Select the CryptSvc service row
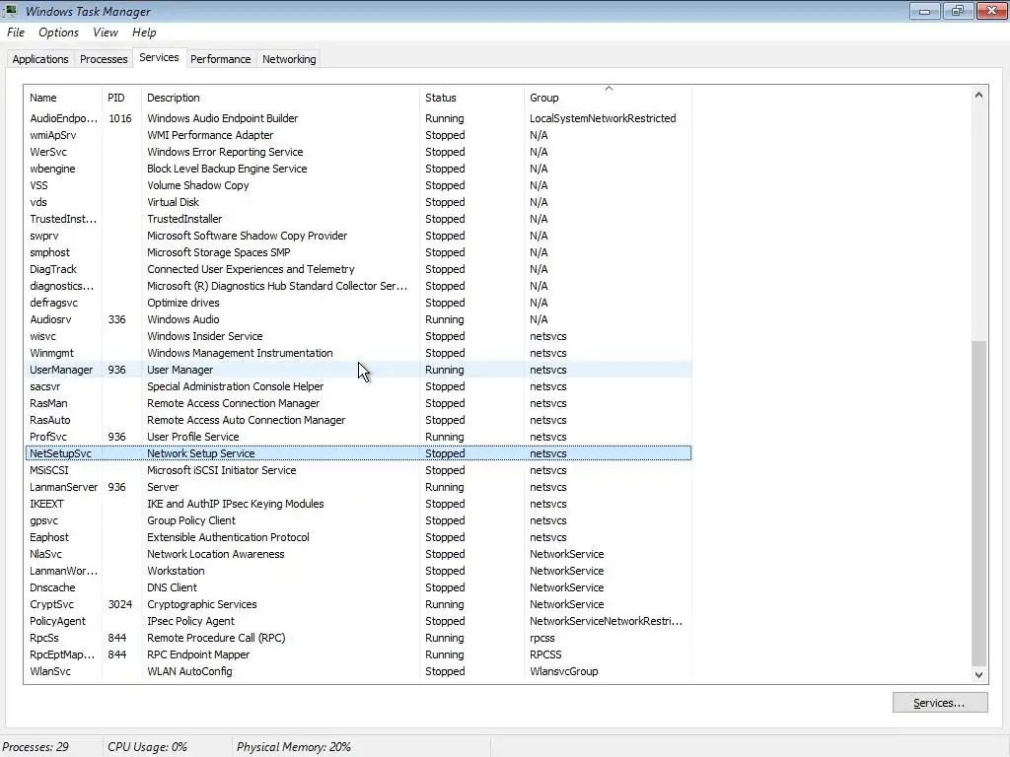Screen dimensions: 1010x757 (358, 604)
